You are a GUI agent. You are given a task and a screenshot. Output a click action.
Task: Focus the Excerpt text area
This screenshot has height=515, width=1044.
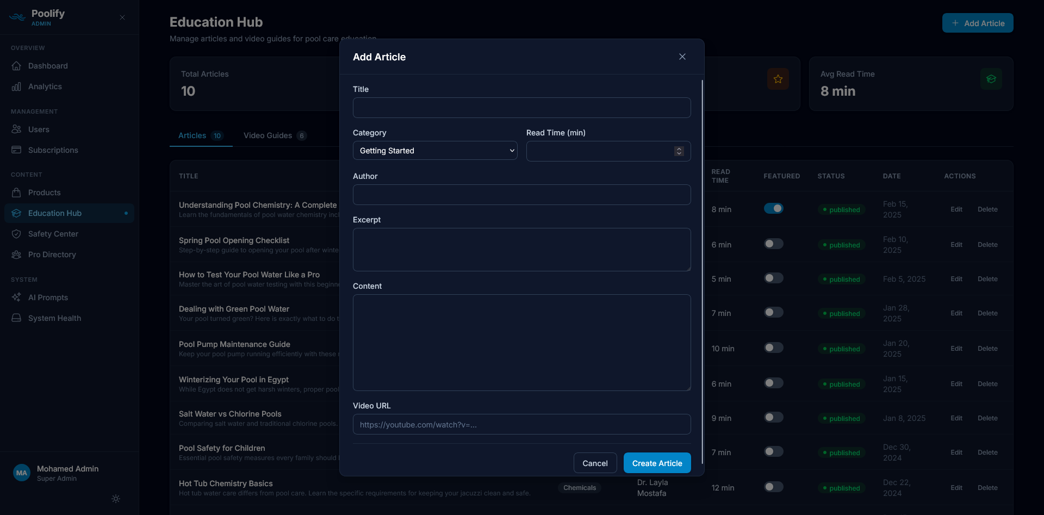522,250
